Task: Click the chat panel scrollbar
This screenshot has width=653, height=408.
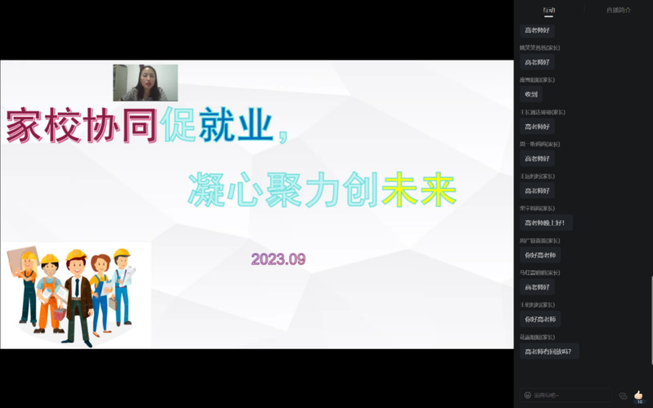Action: tap(651, 204)
